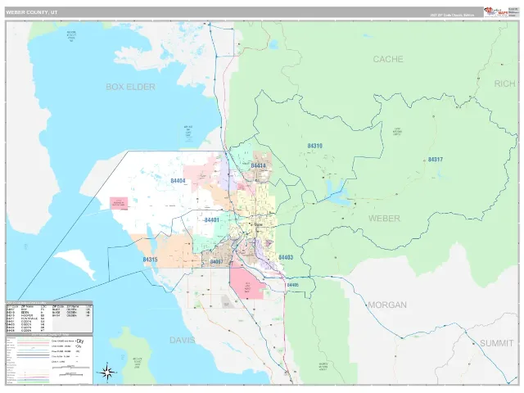Click the blue reservoir southeast of 84310
Viewport: 524px width, 393px height.
(337, 193)
